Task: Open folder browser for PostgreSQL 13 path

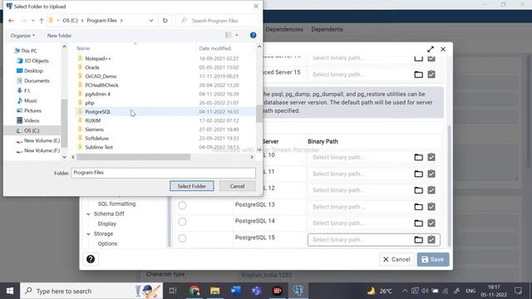Action: 418,207
